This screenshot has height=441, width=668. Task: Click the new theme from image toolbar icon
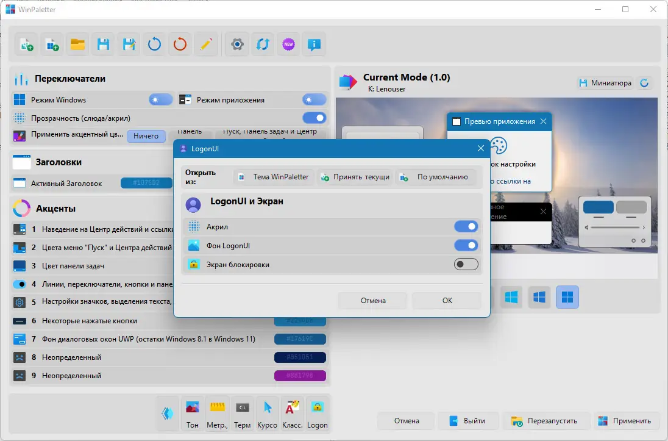pos(27,45)
